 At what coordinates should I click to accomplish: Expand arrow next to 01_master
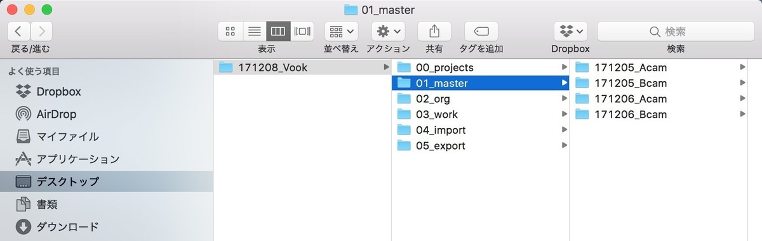tap(565, 82)
